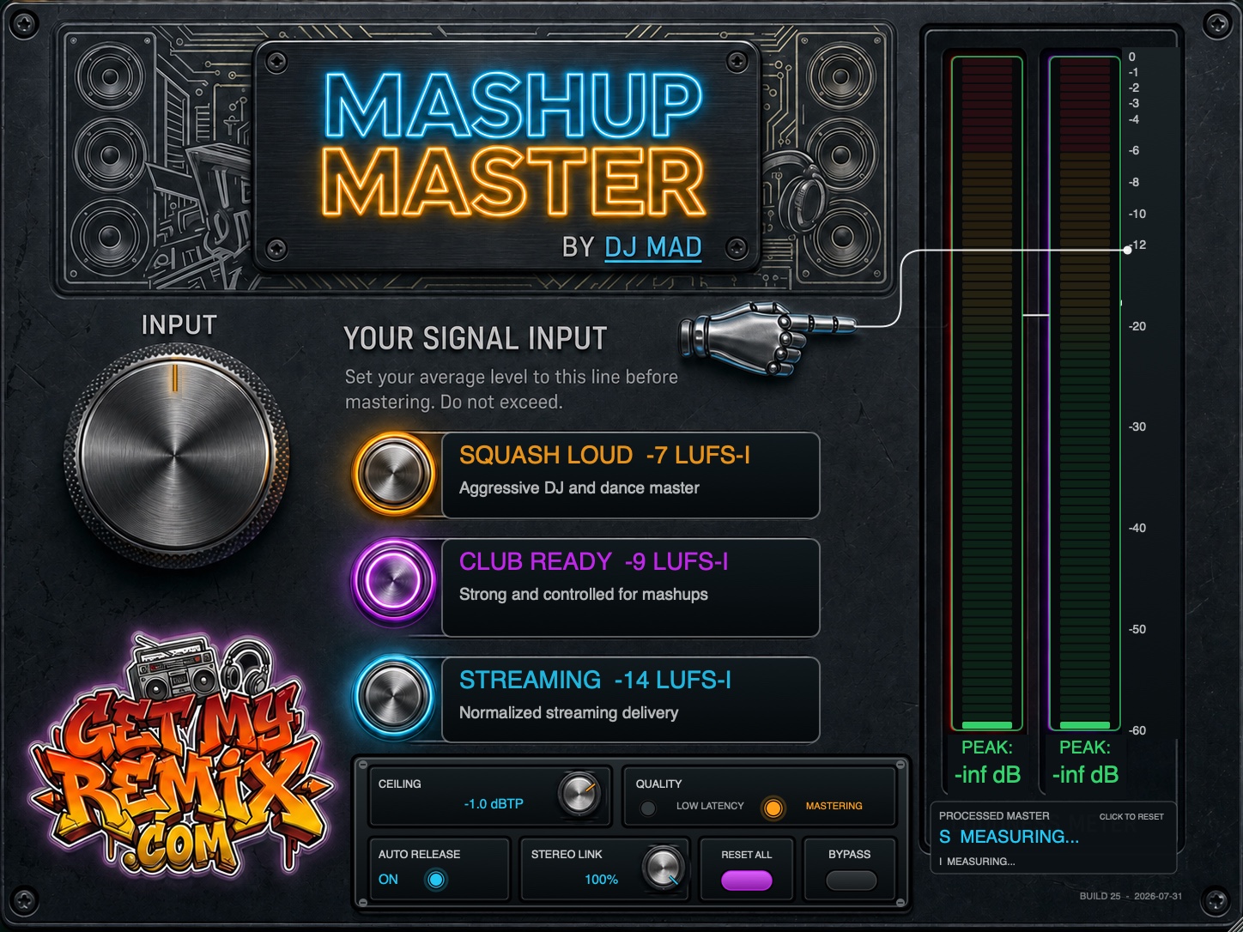1243x932 pixels.
Task: Click the PROCESSED MASTER heading
Action: click(x=994, y=816)
